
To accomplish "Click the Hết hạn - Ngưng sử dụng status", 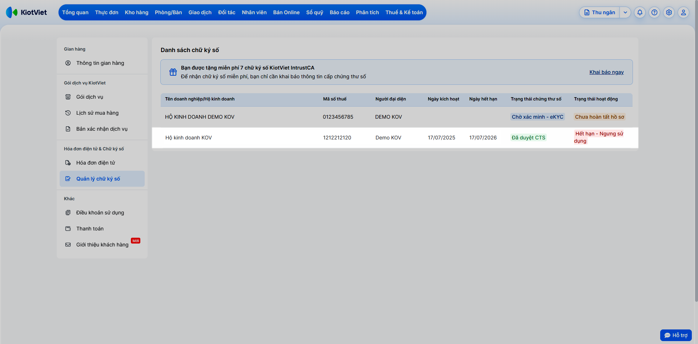I will pyautogui.click(x=599, y=137).
